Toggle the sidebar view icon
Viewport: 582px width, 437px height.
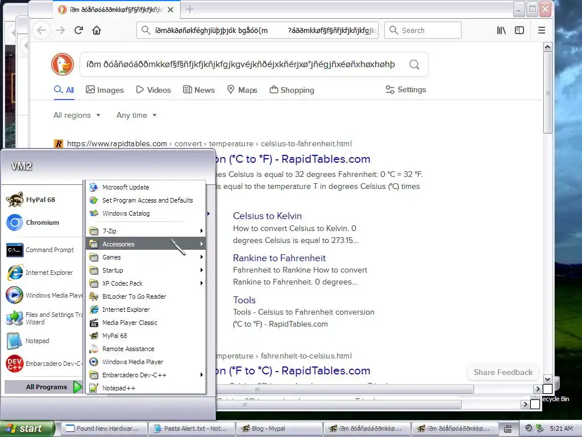click(x=519, y=30)
